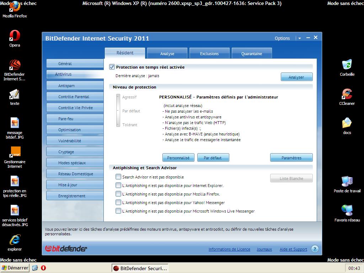The image size is (364, 273).
Task: Open the Vulnérabilité section
Action: click(x=75, y=141)
